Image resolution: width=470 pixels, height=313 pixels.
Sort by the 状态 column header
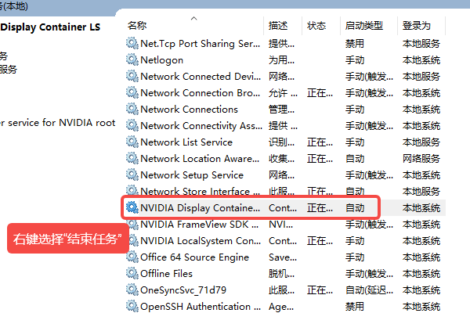point(316,26)
